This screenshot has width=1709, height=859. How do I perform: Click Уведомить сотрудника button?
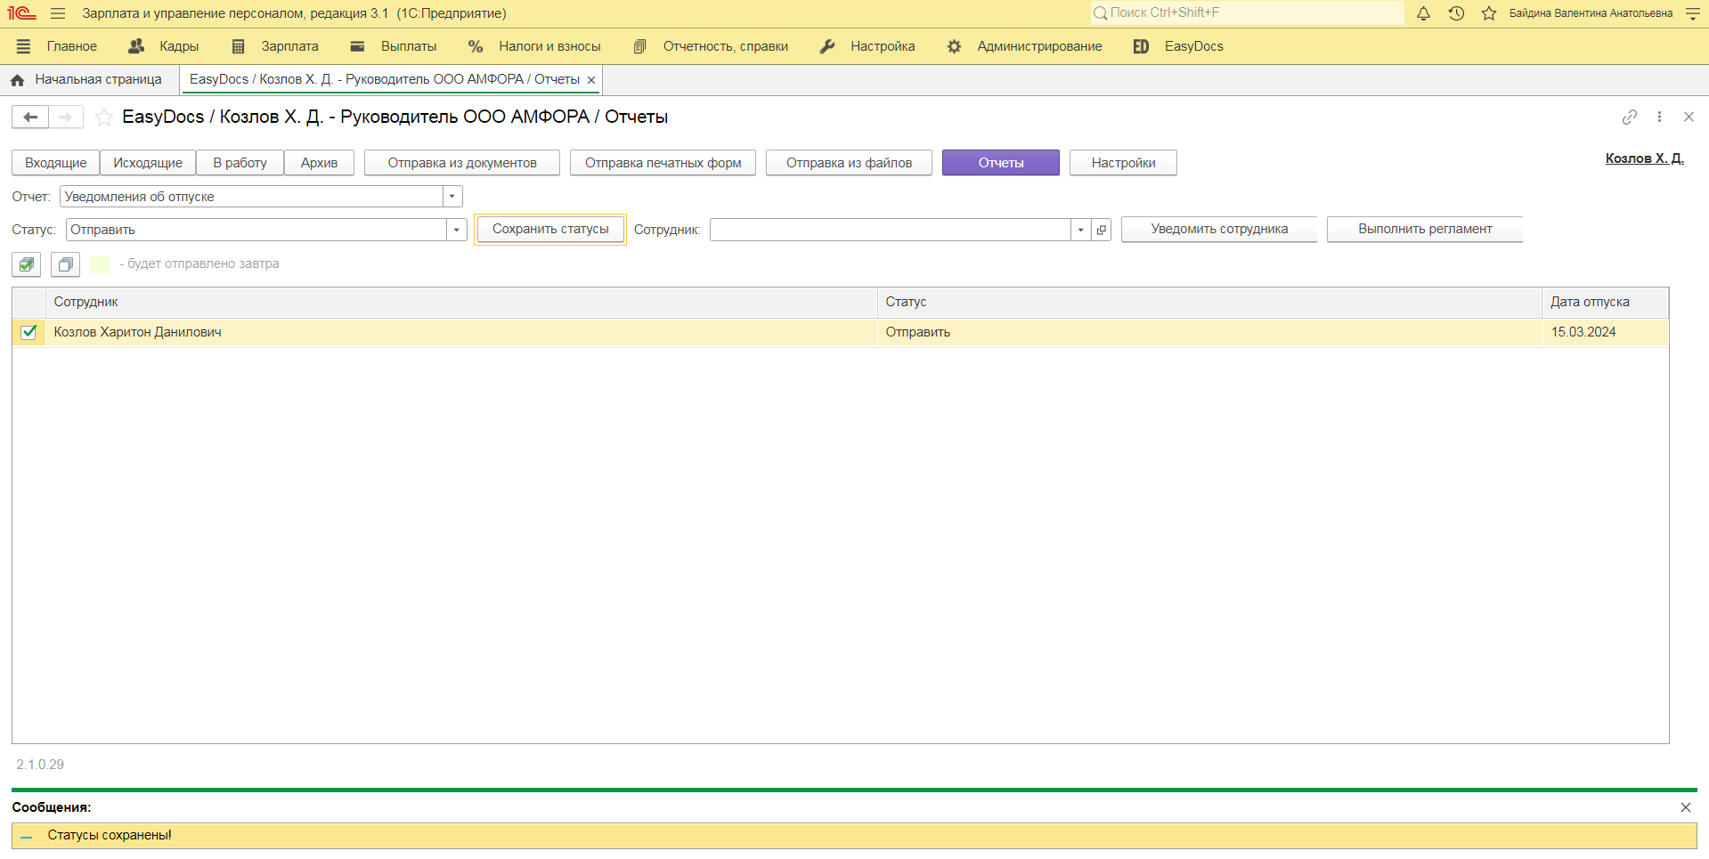click(1219, 230)
